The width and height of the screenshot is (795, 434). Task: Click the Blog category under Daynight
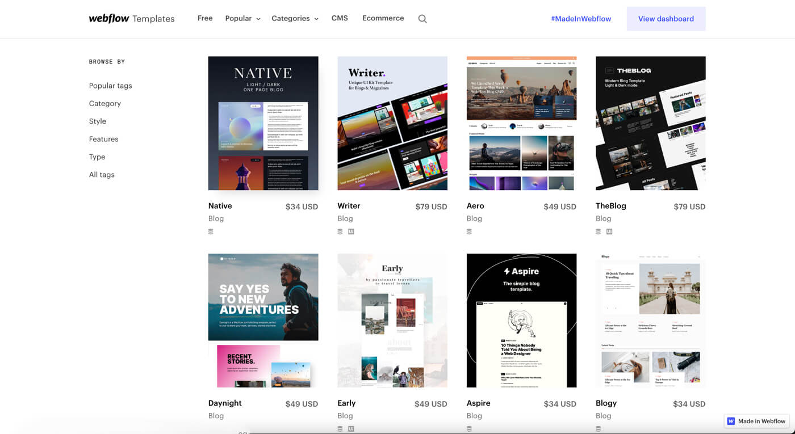coord(216,416)
